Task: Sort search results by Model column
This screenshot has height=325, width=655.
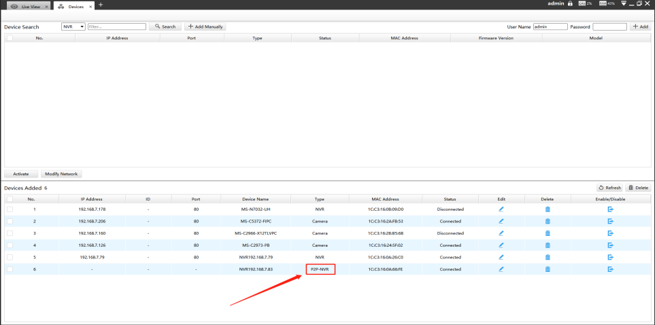Action: (596, 38)
